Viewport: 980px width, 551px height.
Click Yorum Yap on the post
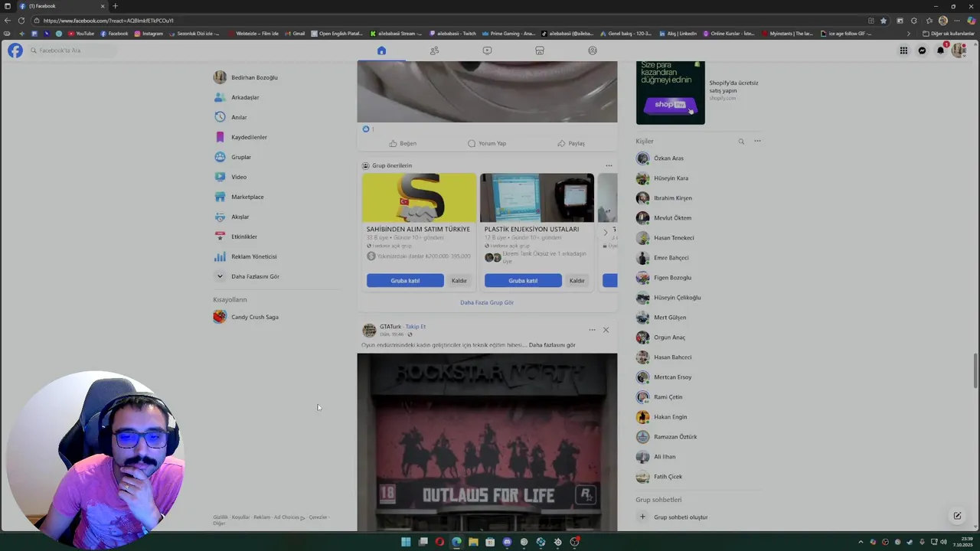(487, 143)
